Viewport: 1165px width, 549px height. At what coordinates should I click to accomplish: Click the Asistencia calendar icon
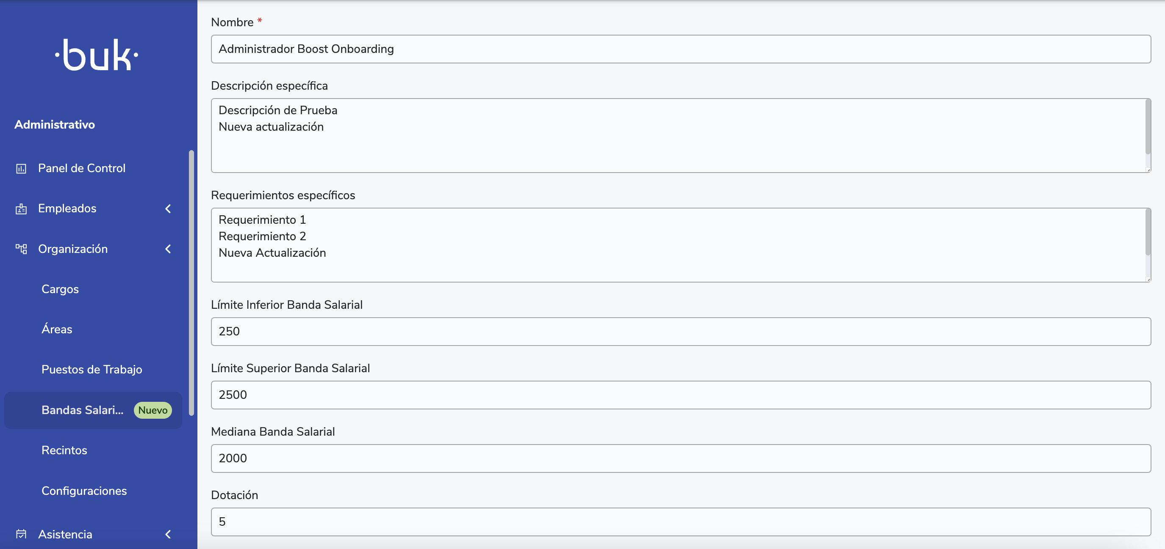tap(21, 535)
